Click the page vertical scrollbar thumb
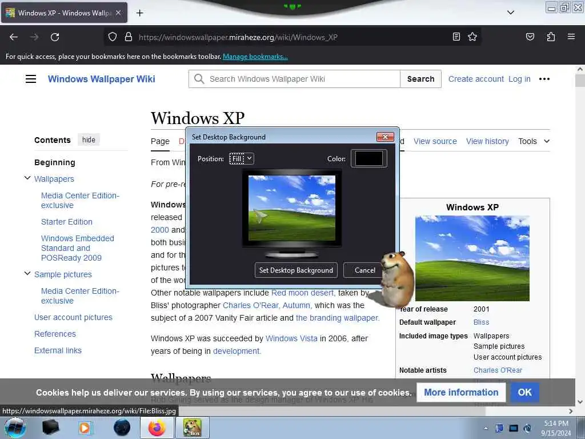 pos(580,81)
